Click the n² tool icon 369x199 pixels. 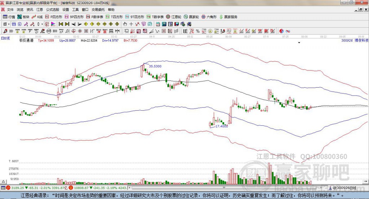tap(61, 31)
